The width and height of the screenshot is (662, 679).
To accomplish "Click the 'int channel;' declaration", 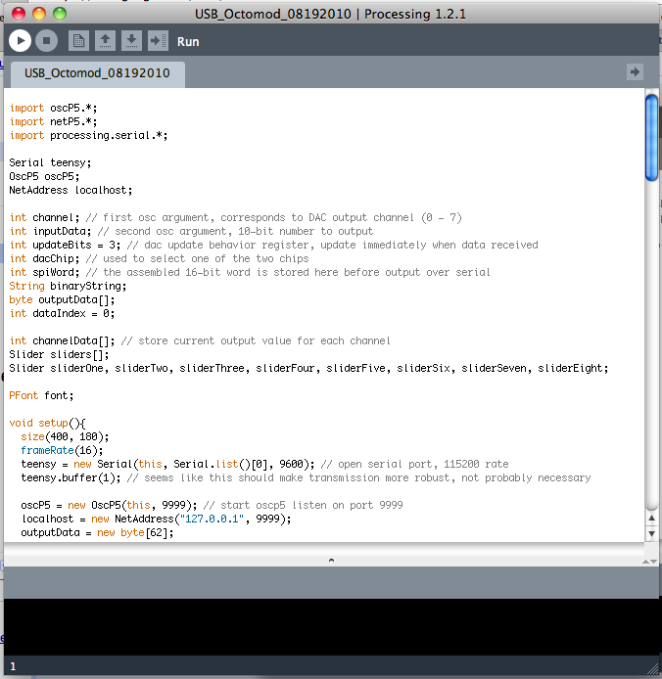I will click(45, 217).
